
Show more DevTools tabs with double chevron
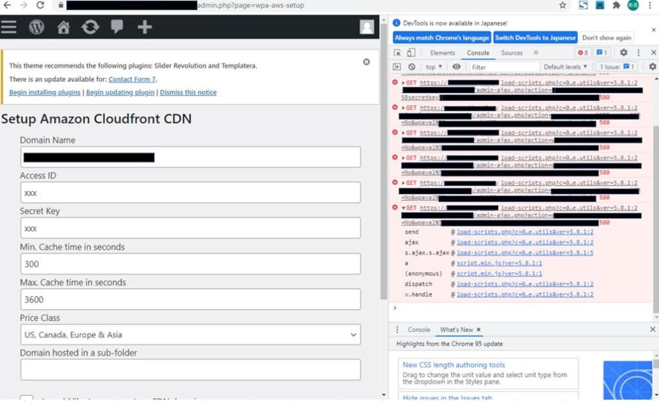pyautogui.click(x=536, y=53)
